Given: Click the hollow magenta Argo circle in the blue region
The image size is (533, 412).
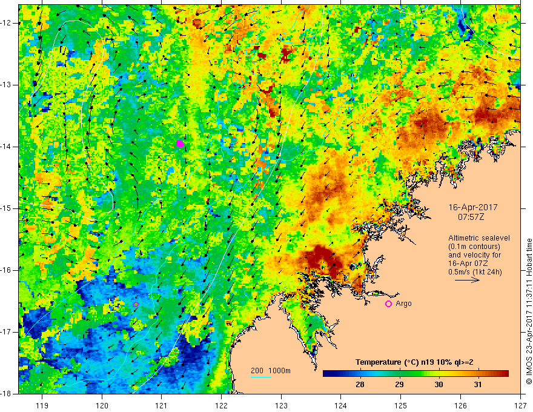Looking at the screenshot, I should click(x=136, y=304).
